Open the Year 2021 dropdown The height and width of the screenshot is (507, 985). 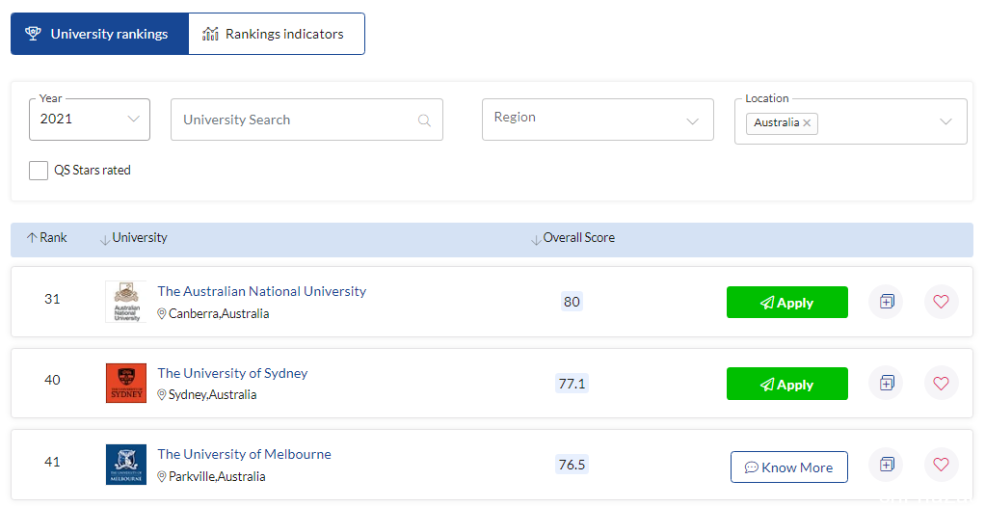pos(90,120)
